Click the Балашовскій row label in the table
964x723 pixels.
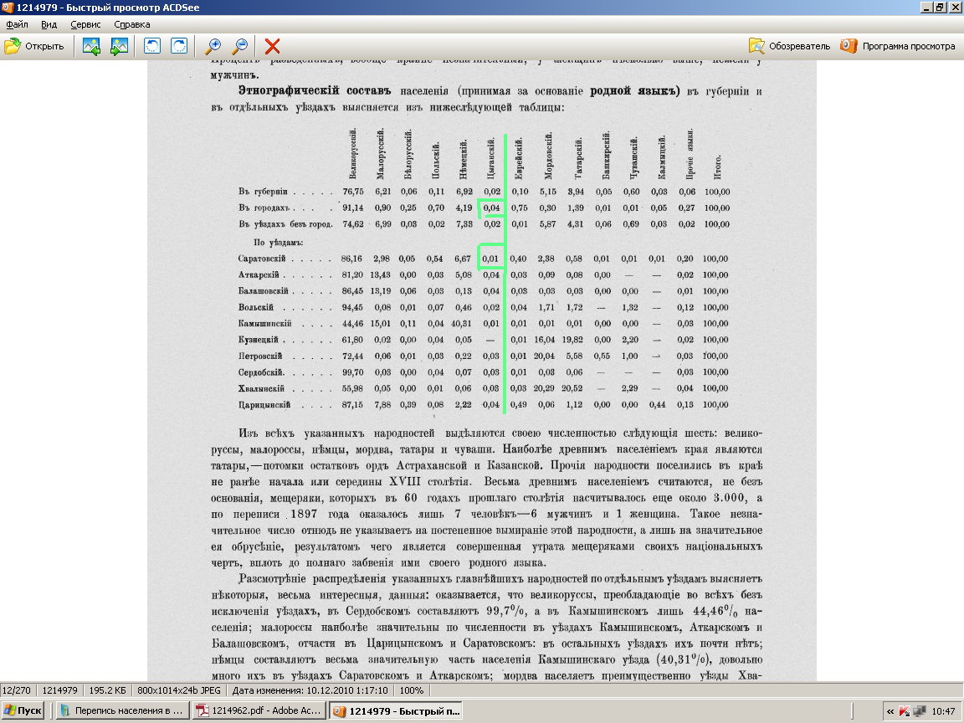[263, 291]
